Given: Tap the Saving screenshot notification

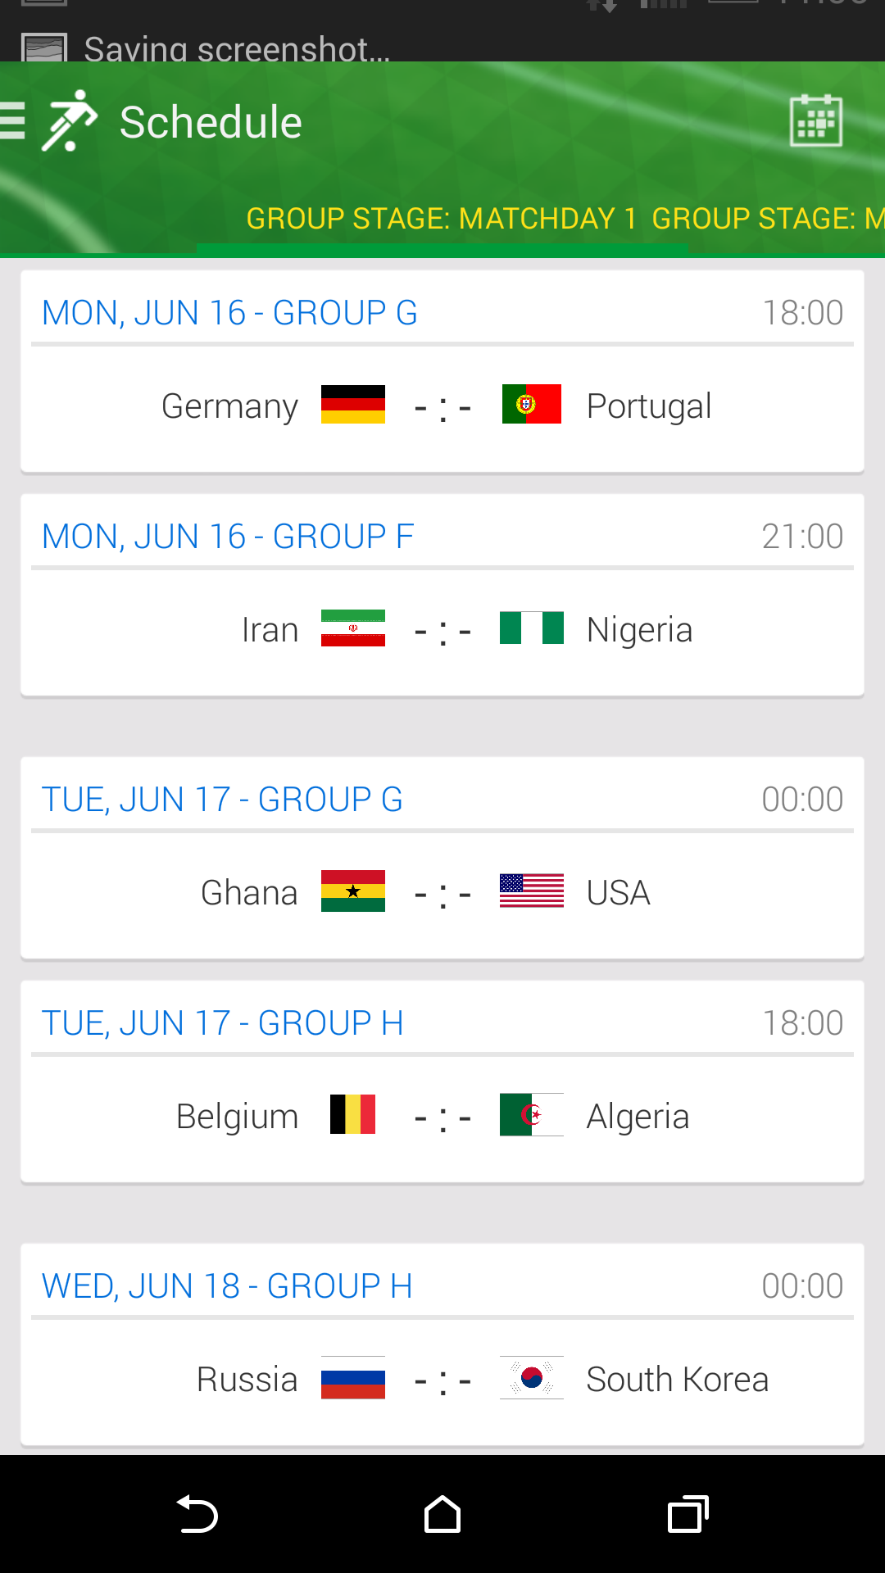Looking at the screenshot, I should click(x=236, y=49).
